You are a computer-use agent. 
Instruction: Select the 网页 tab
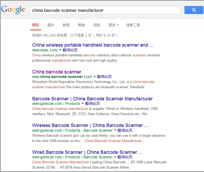(x=36, y=25)
